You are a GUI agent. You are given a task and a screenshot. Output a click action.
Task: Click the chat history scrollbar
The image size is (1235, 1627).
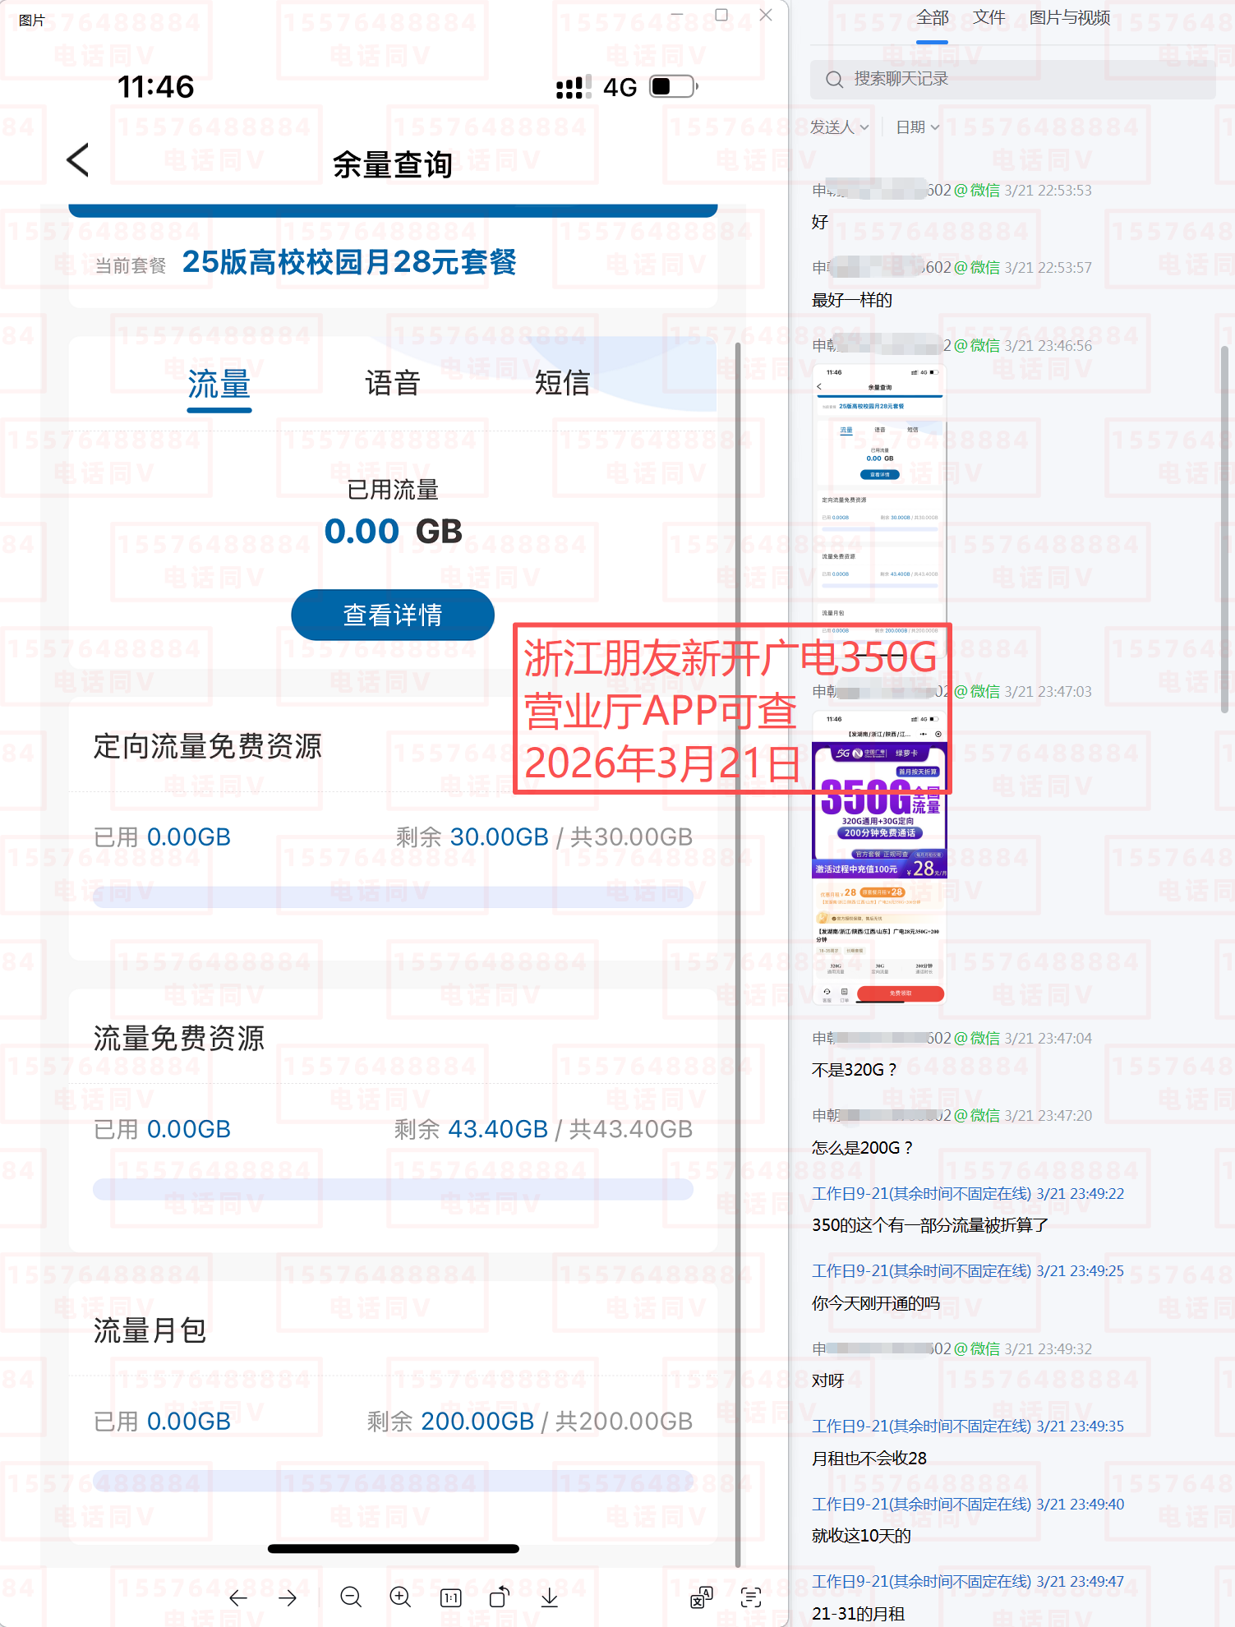(1224, 526)
